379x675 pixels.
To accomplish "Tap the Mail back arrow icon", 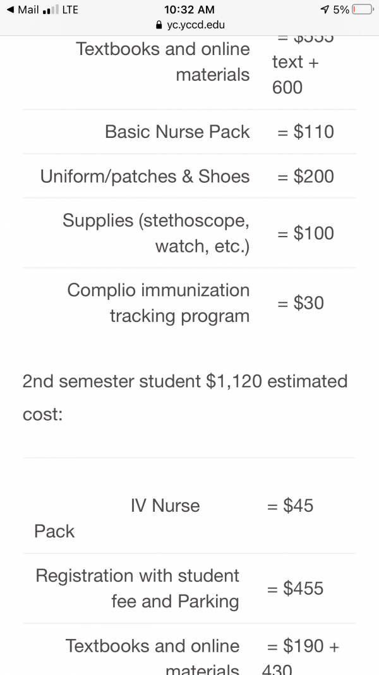I will pyautogui.click(x=11, y=10).
